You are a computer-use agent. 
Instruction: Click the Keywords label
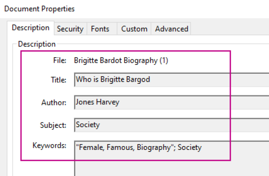tap(50, 146)
